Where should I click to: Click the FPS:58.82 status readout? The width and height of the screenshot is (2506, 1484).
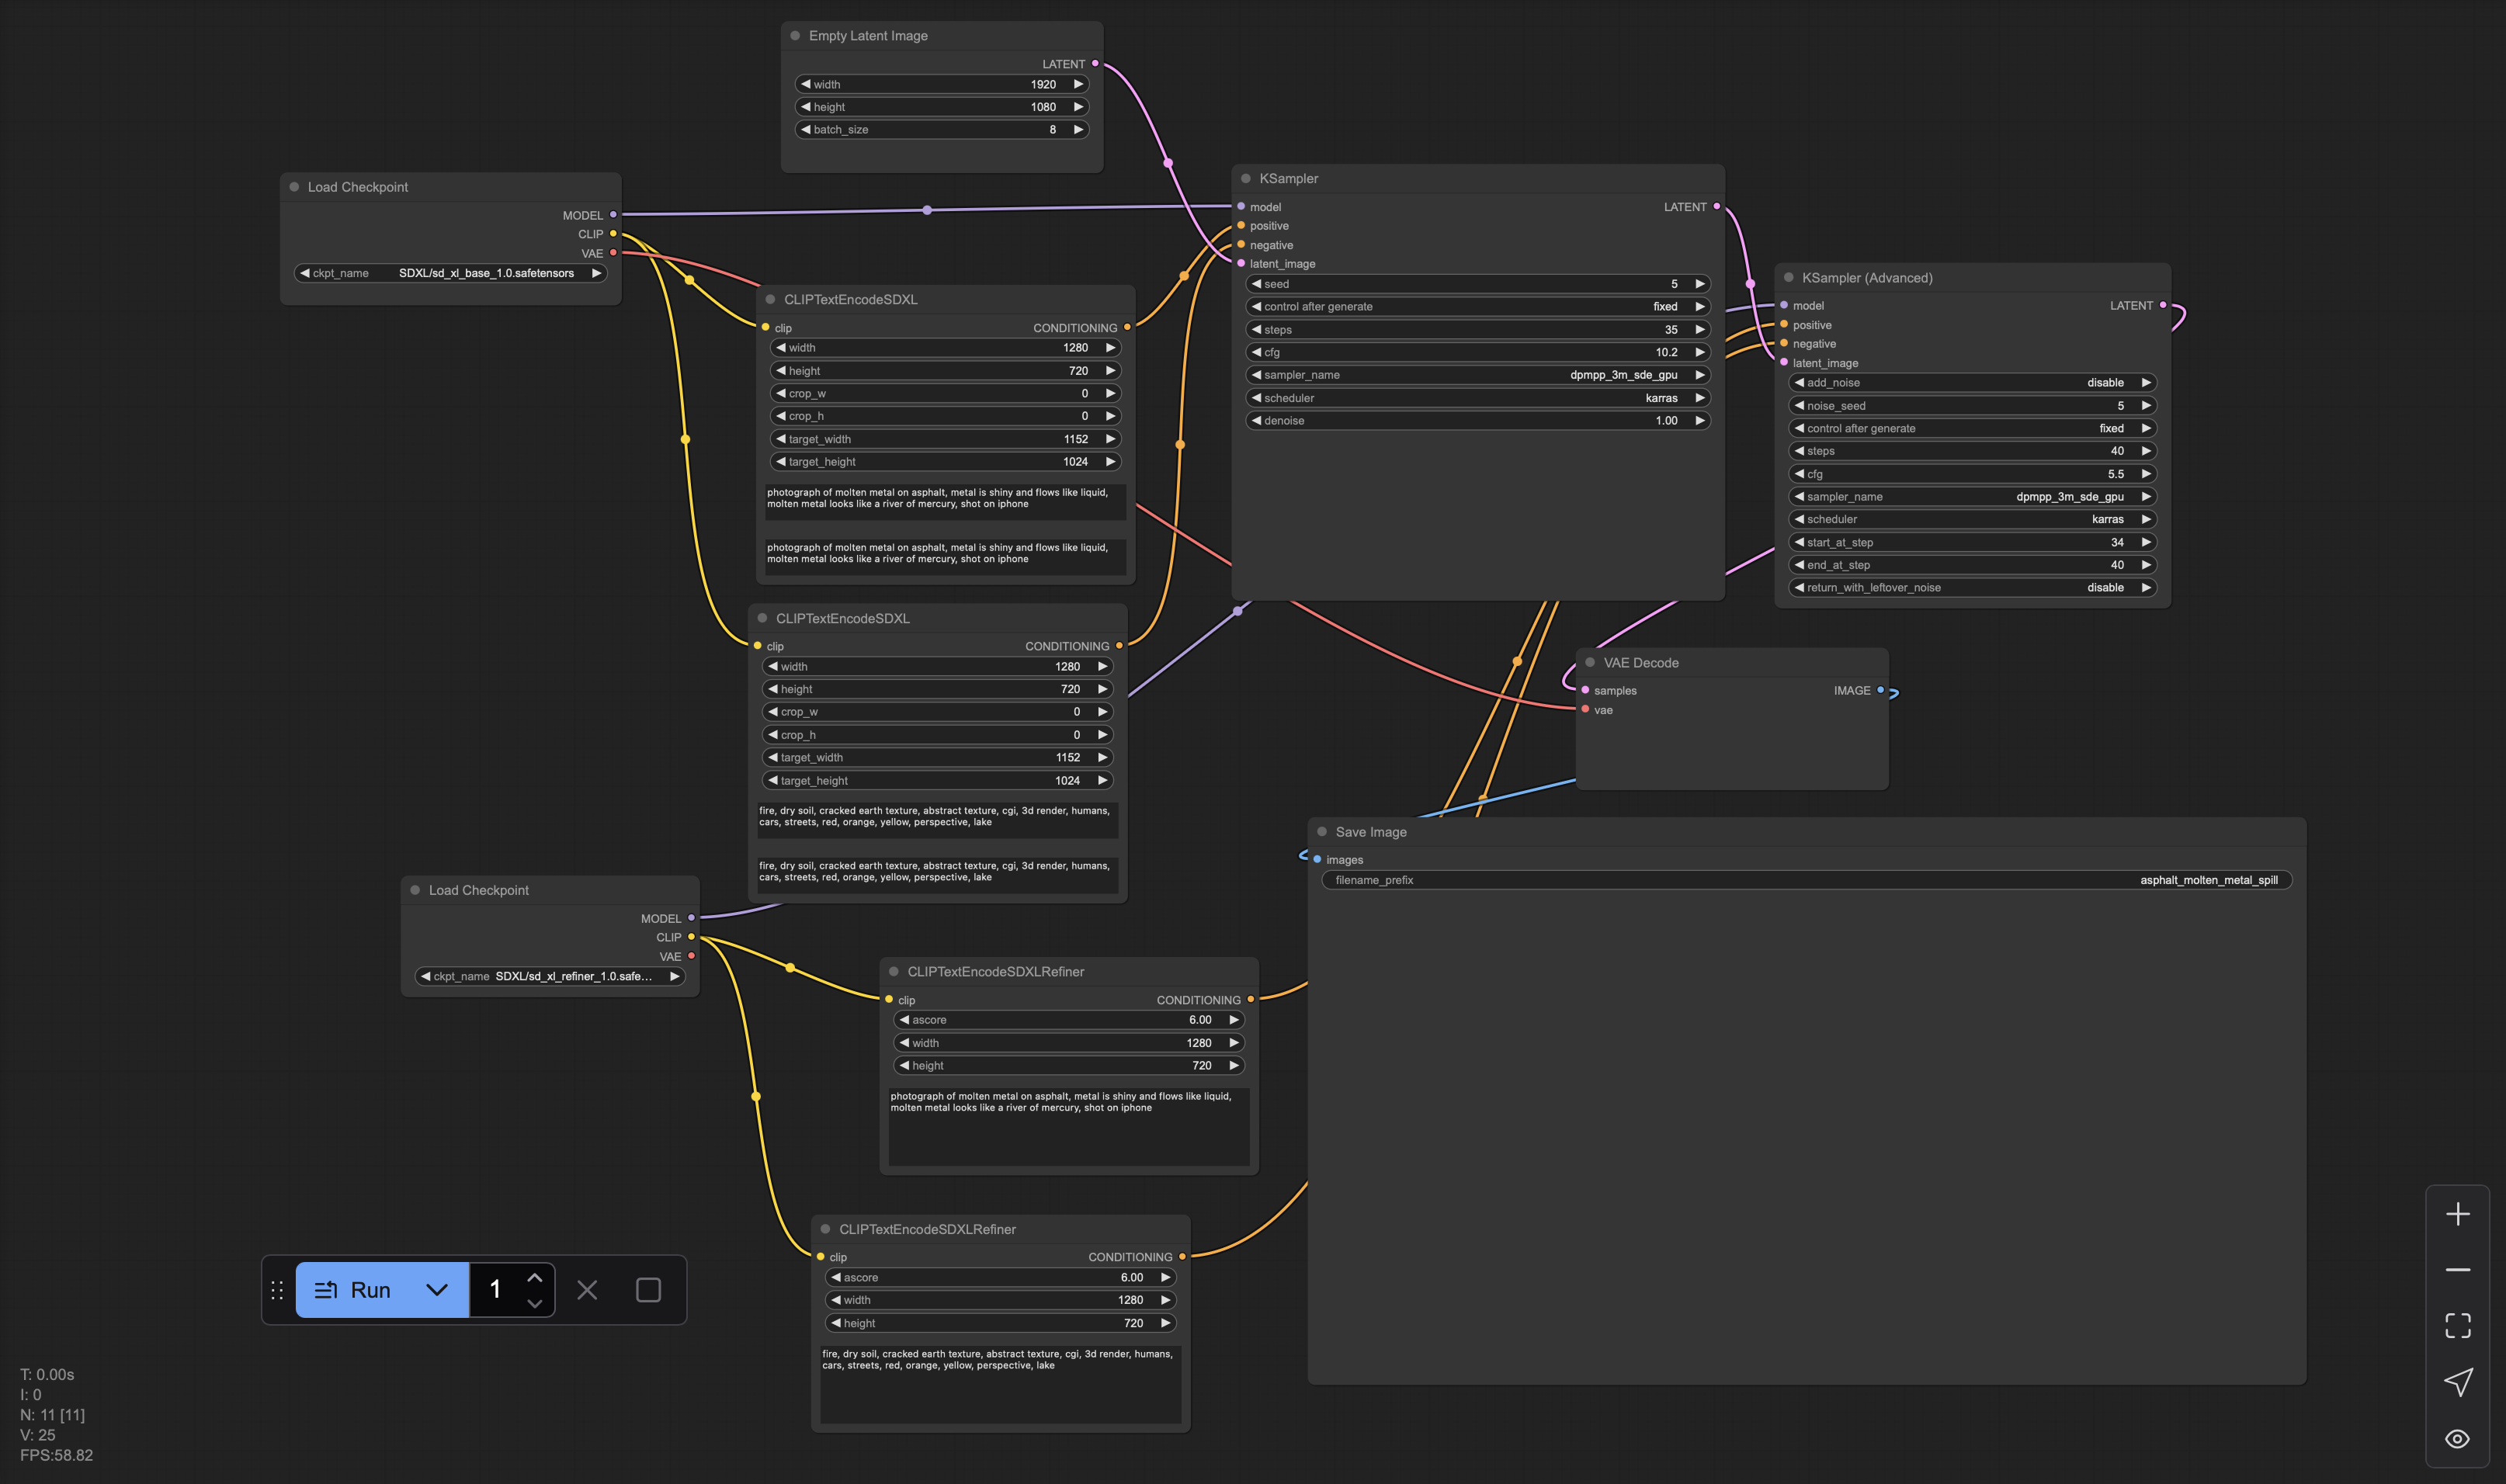(x=56, y=1455)
